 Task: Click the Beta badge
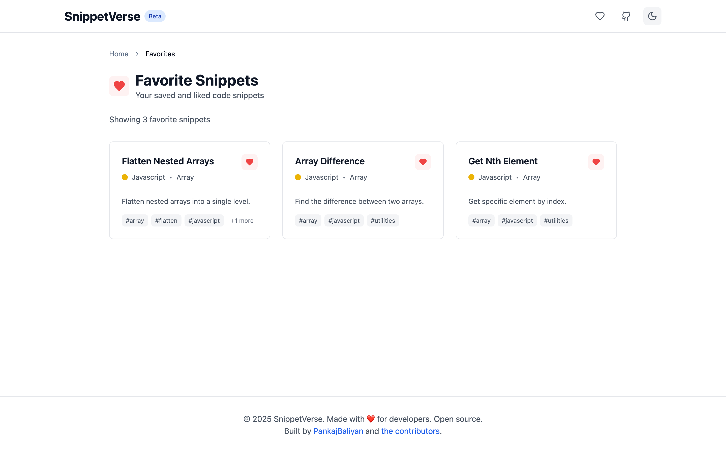pos(155,16)
